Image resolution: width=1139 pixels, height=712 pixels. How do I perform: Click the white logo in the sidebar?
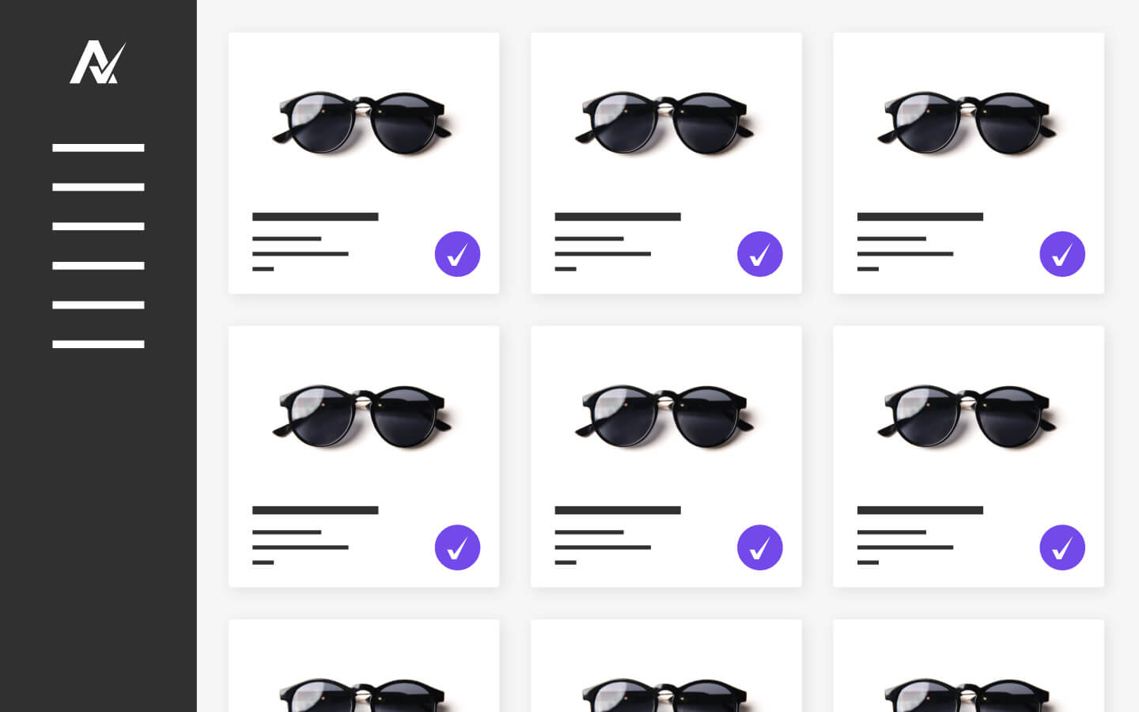(98, 62)
